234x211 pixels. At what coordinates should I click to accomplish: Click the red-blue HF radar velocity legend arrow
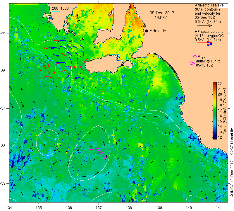coord(205,43)
